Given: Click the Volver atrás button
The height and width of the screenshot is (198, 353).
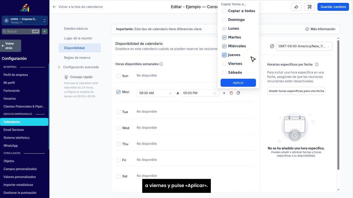Looking at the screenshot, I should 11,45.
